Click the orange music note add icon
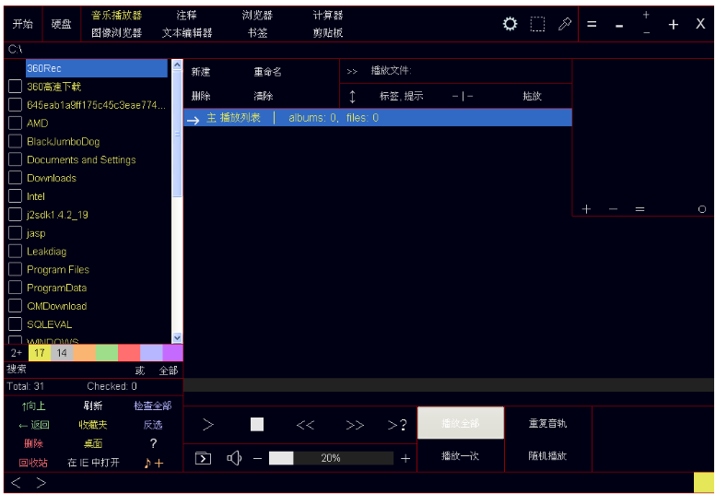The height and width of the screenshot is (494, 716). click(x=153, y=463)
